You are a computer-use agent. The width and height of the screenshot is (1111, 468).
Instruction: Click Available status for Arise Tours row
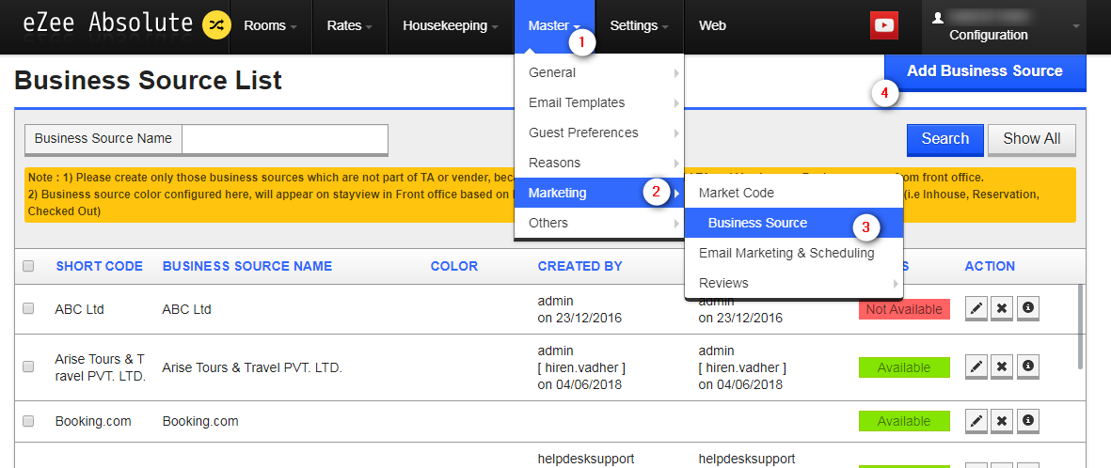coord(904,367)
